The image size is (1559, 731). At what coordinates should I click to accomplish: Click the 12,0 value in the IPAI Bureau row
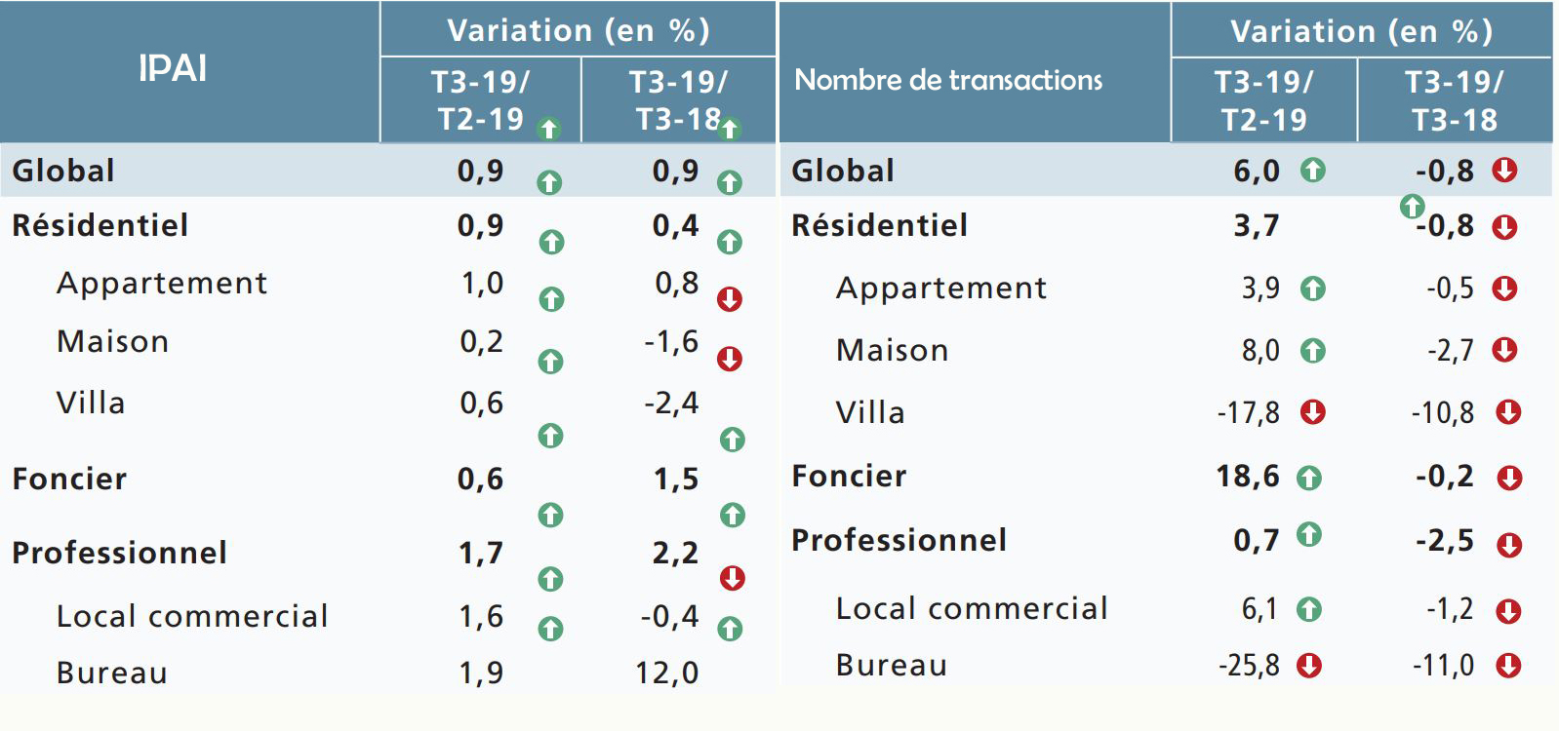[x=667, y=673]
